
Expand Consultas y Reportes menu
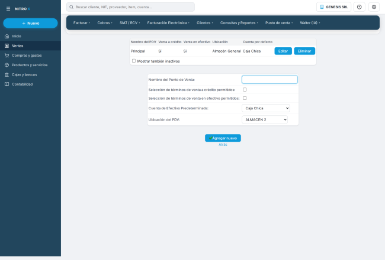point(239,23)
